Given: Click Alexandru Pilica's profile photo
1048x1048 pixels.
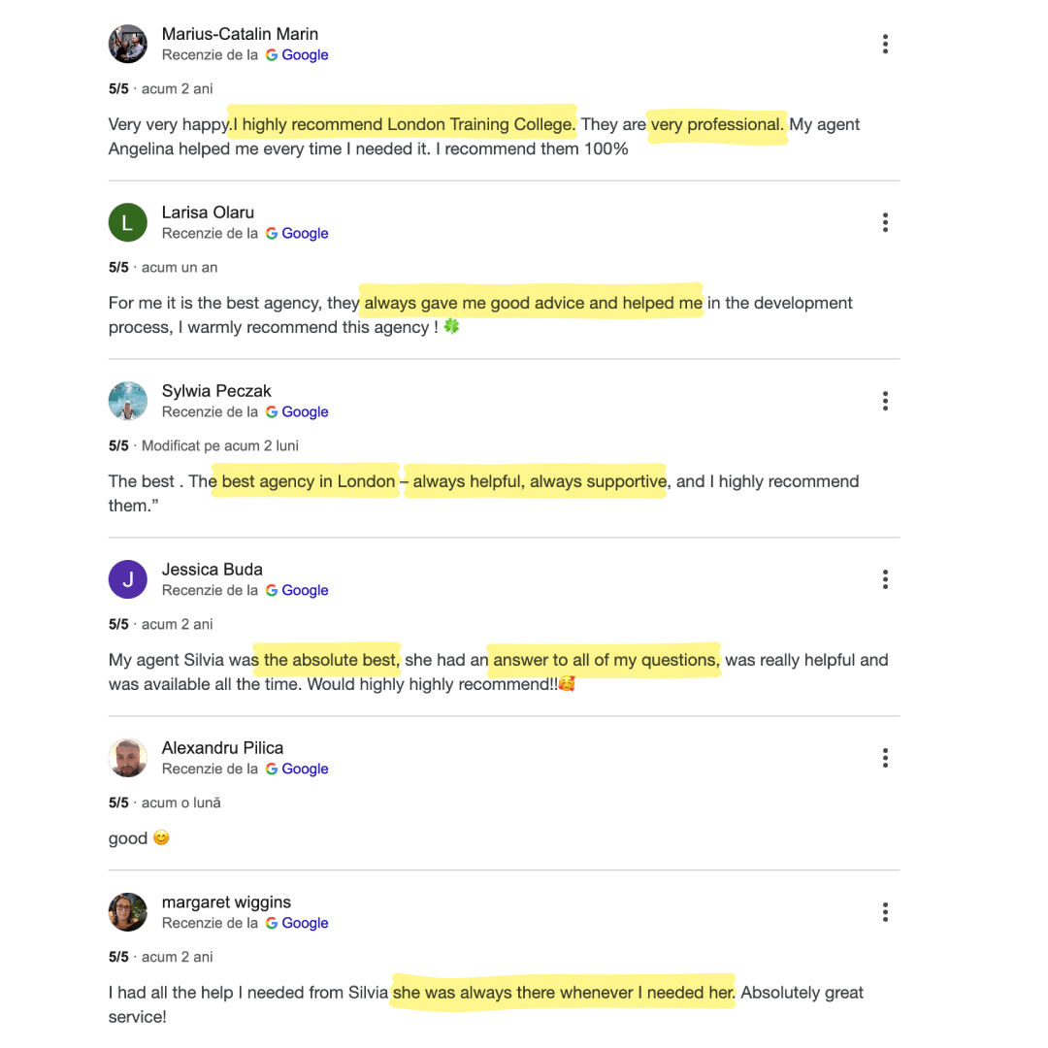Looking at the screenshot, I should (128, 758).
